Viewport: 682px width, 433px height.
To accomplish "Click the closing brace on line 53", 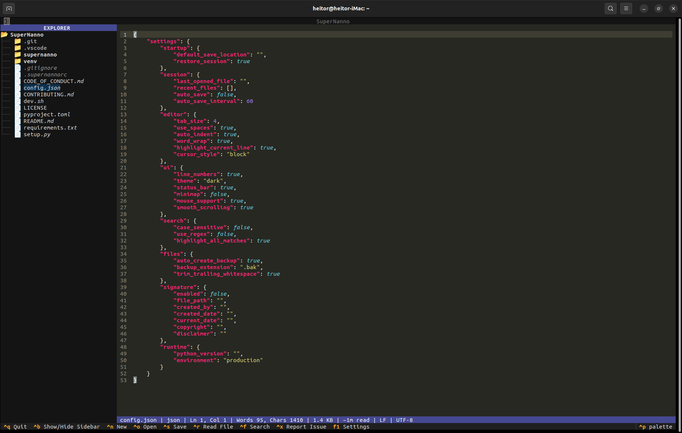I will tap(135, 380).
